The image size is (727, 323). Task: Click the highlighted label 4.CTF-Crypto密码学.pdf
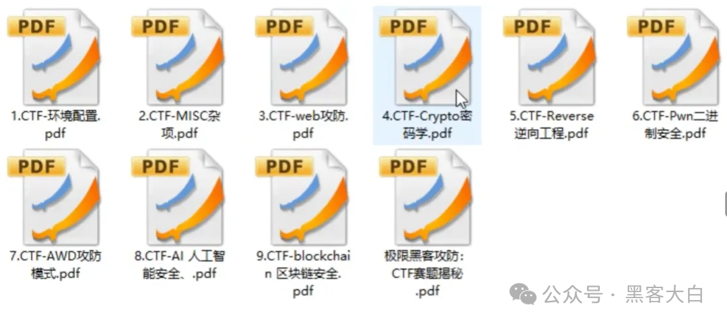(x=427, y=125)
